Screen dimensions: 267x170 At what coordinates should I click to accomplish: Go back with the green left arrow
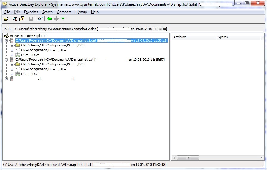coord(49,18)
